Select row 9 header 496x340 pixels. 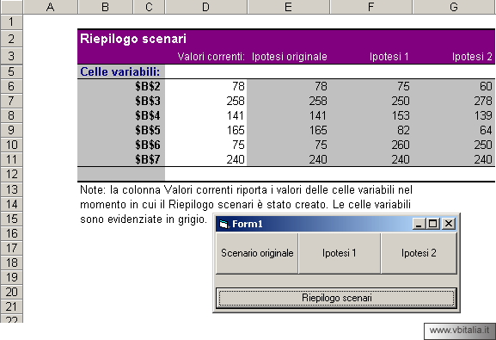(11, 130)
